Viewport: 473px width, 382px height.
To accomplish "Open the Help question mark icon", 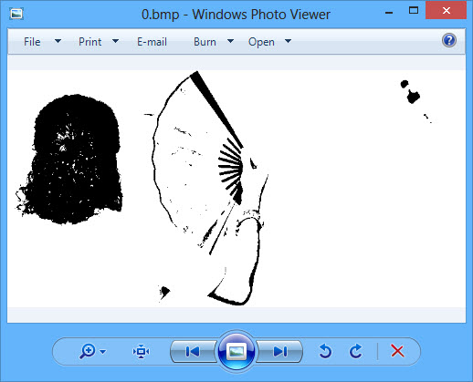I will click(x=449, y=40).
